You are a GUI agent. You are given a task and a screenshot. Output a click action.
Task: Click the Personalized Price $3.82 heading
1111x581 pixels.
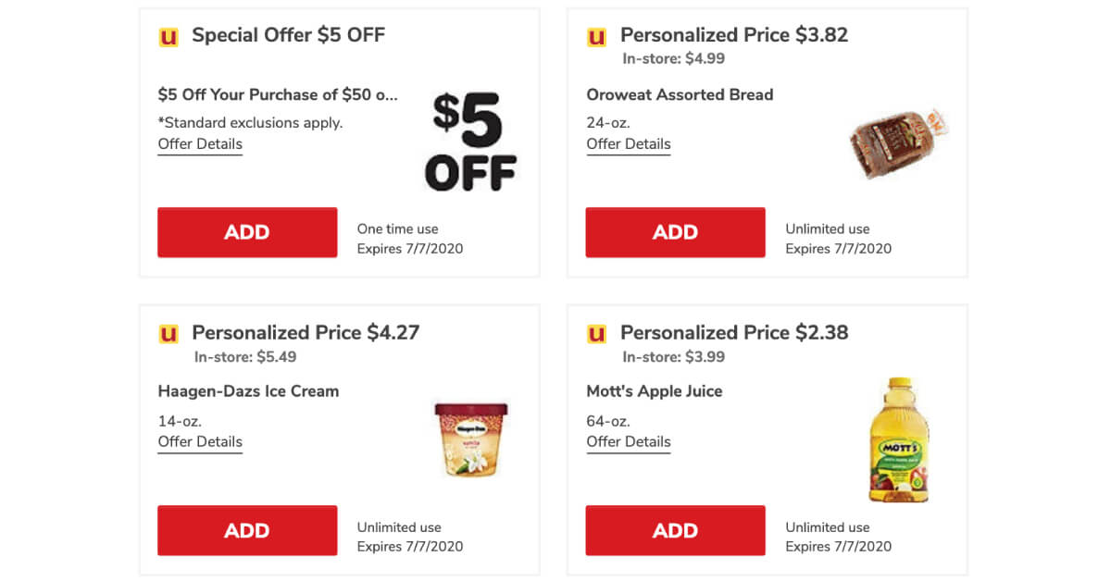[x=734, y=36]
